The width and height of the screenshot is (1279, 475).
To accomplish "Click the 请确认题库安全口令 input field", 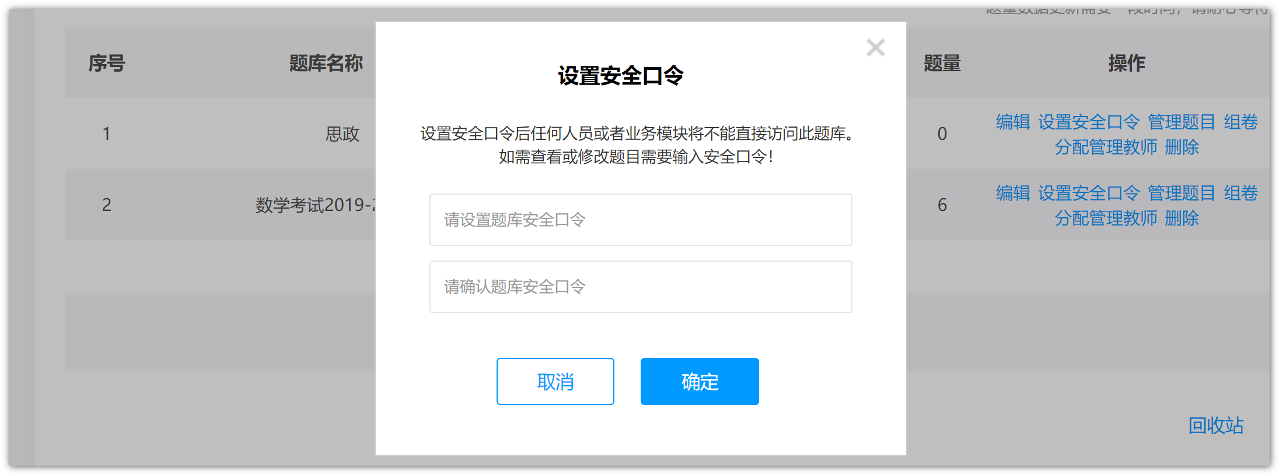I will [641, 287].
